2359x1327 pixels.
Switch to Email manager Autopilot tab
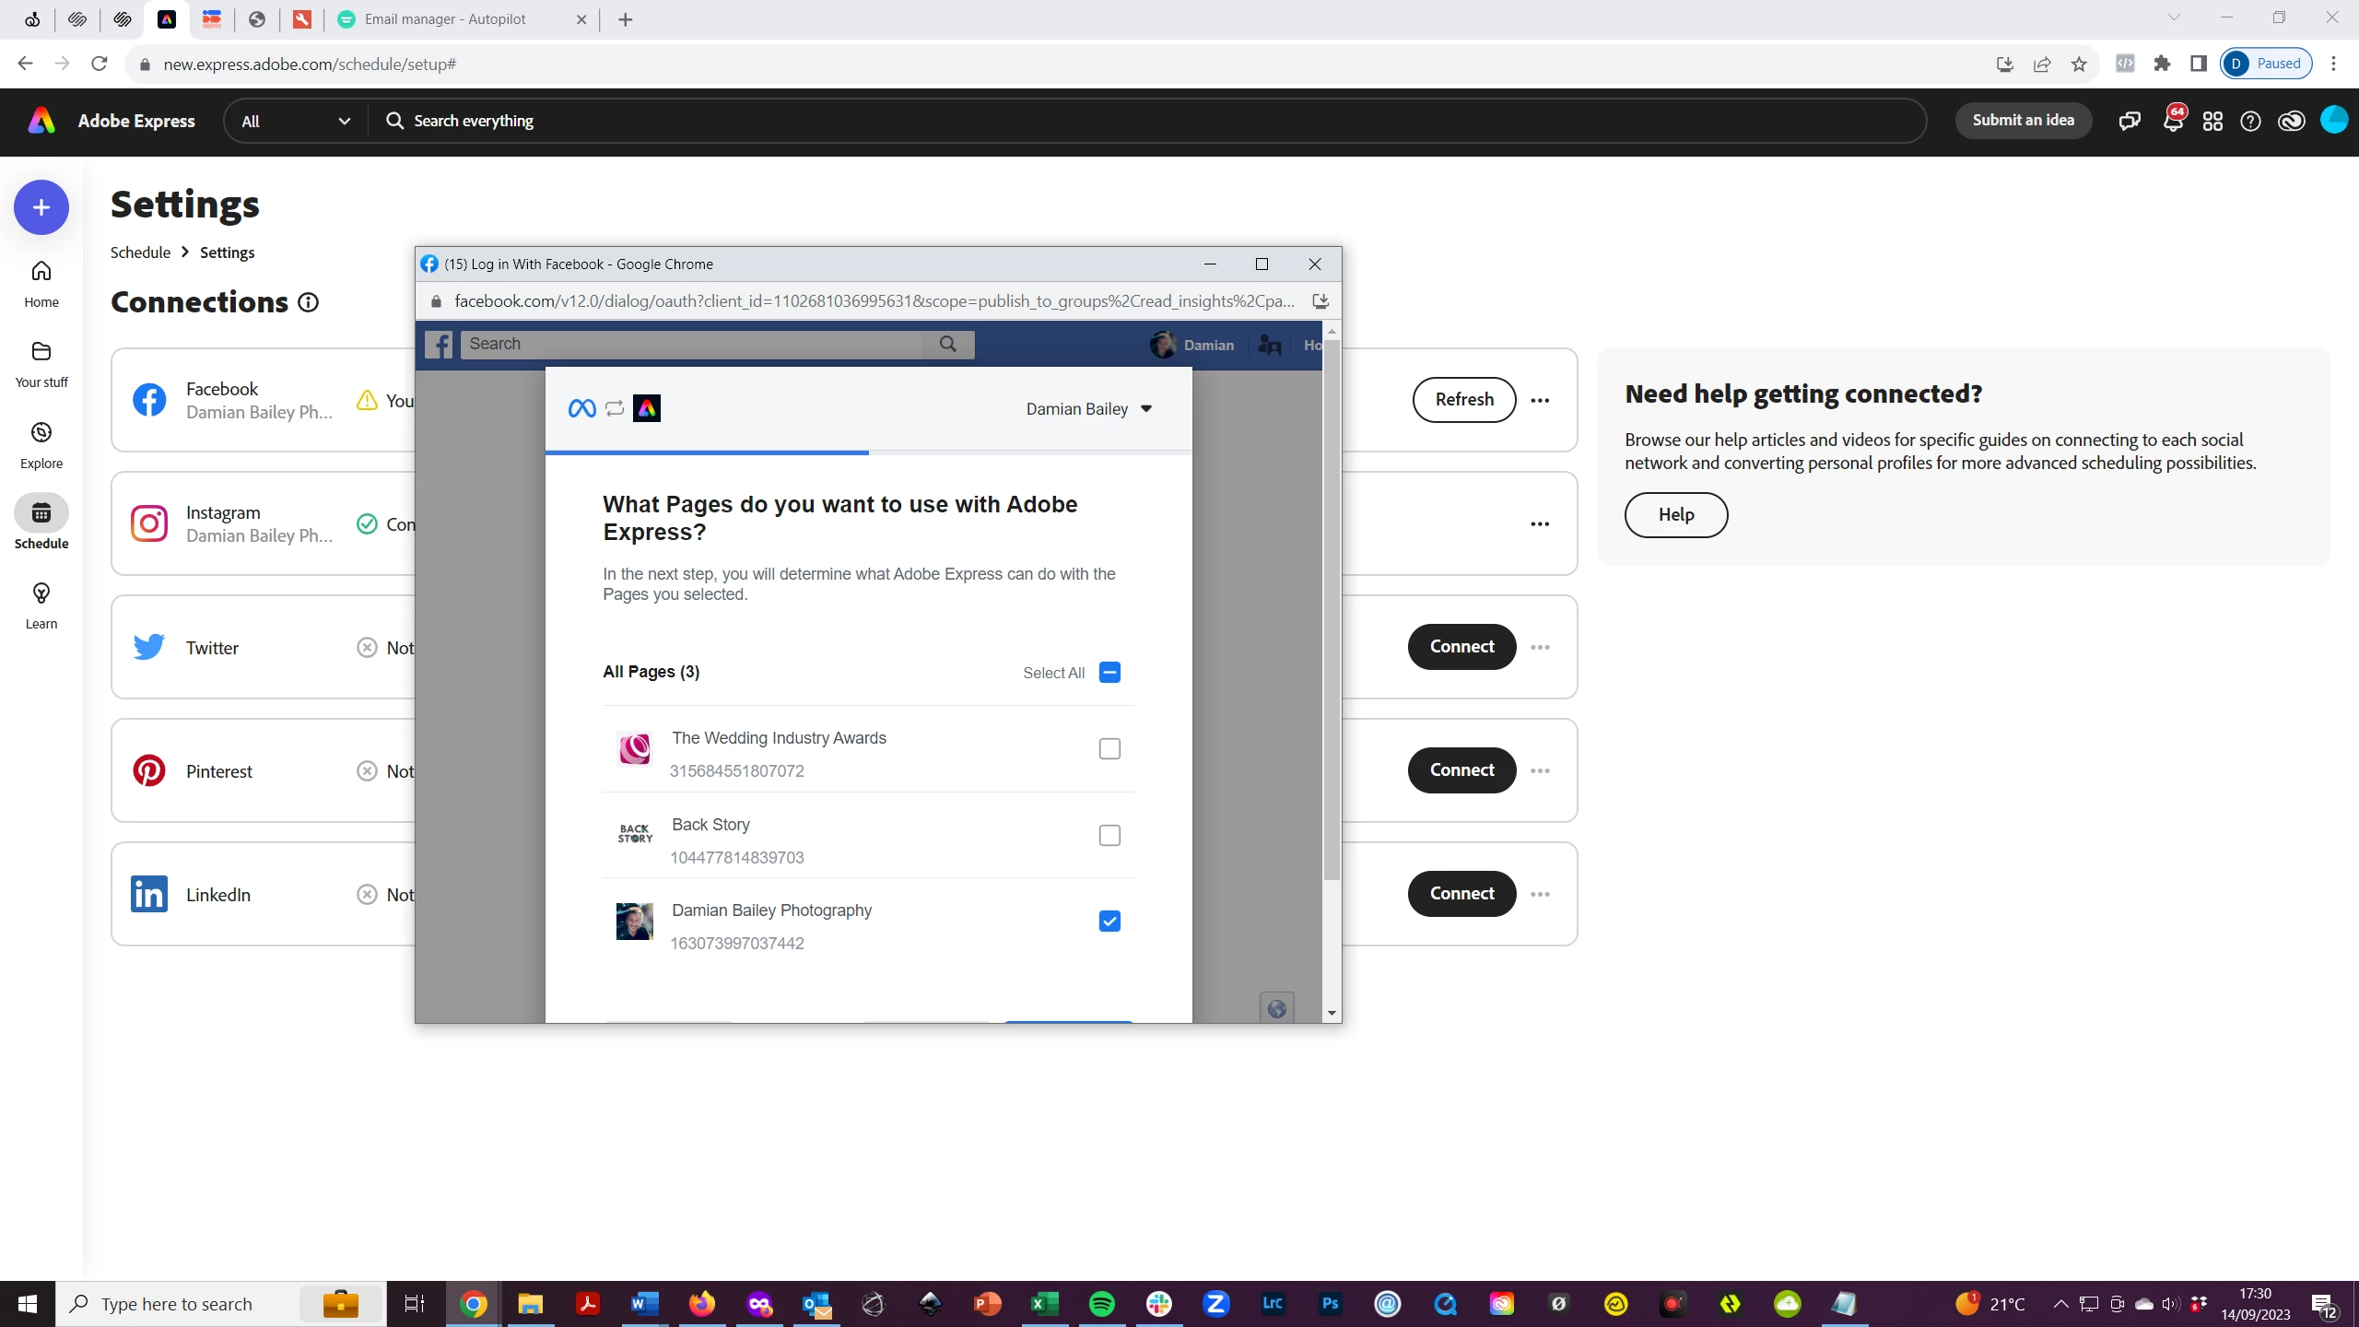tap(445, 19)
